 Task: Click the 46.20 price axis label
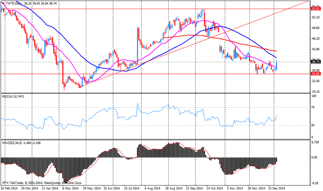[x=315, y=39]
